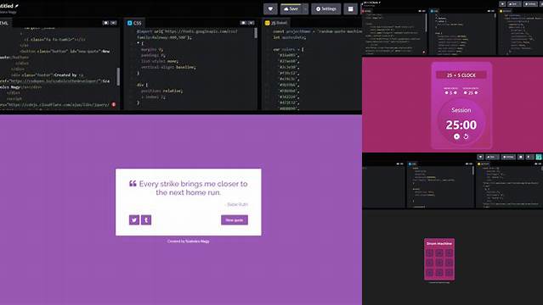This screenshot has height=305, width=543.
Task: Decrease the break length in the clock
Action: point(447,92)
